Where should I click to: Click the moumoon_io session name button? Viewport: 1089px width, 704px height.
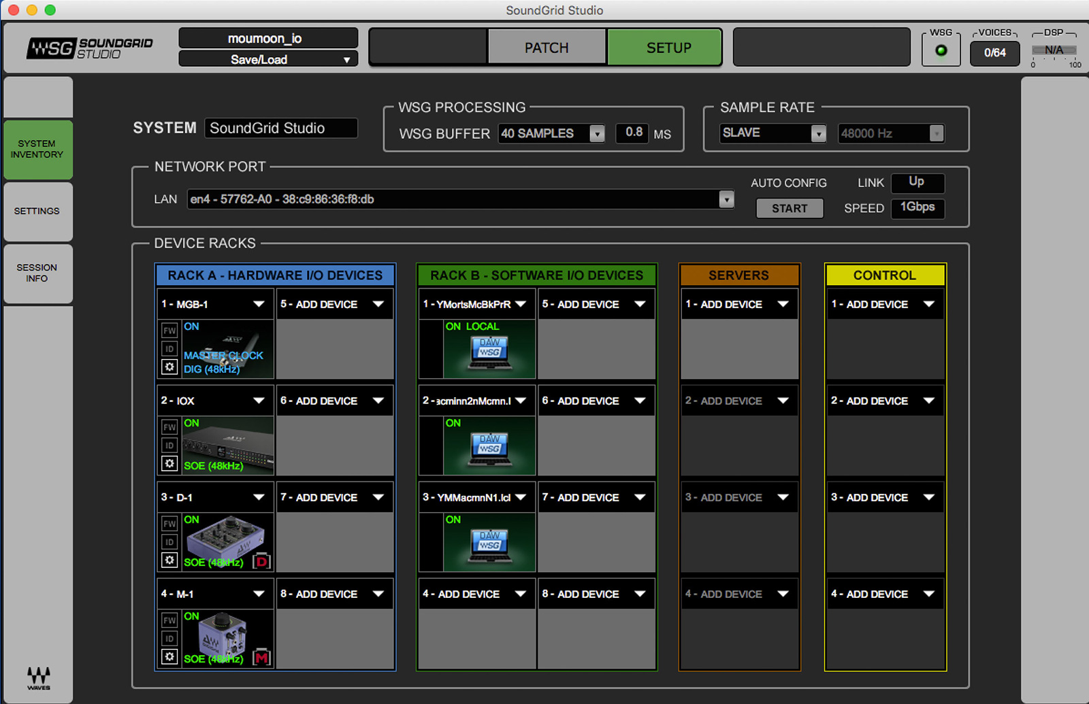point(268,38)
